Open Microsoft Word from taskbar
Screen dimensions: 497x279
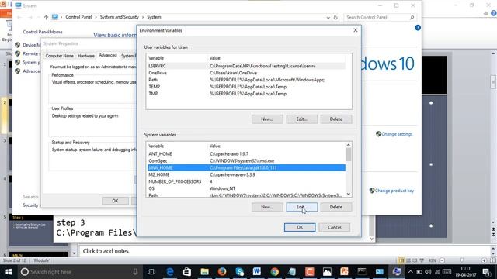(257, 272)
